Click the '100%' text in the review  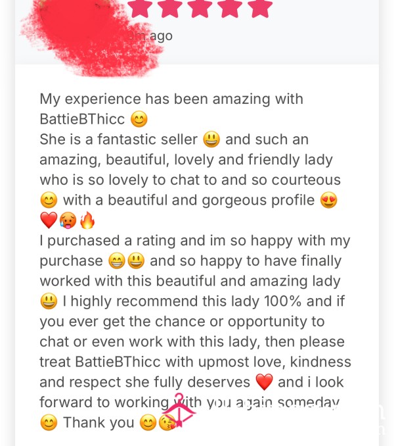[282, 301]
